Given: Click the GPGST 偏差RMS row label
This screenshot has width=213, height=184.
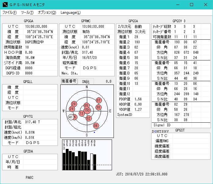Looking at the screenshot, I should pos(162,141).
